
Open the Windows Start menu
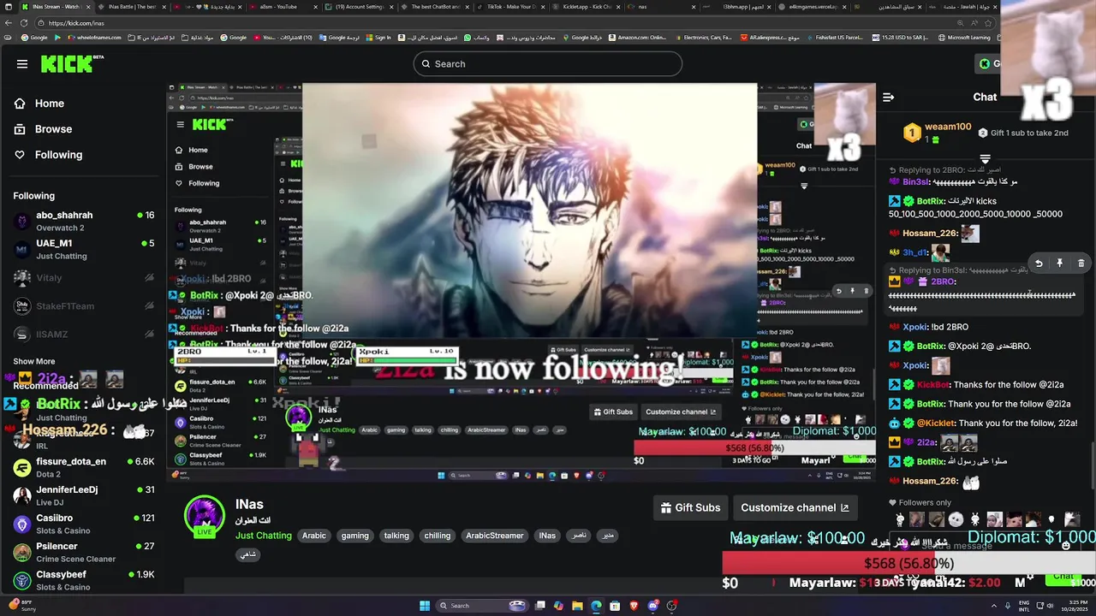point(425,606)
